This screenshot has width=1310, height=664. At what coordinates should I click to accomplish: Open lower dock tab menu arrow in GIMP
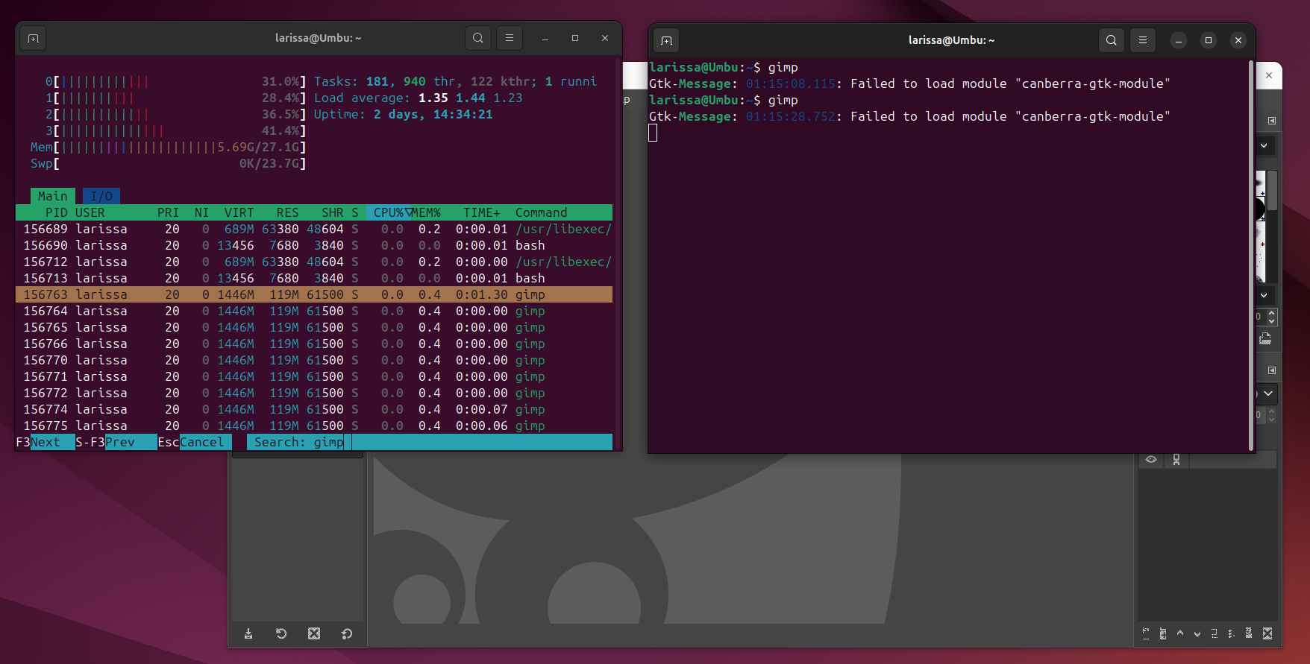click(1272, 370)
